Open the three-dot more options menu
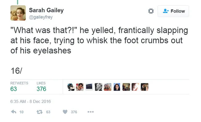The height and width of the screenshot is (122, 201). coord(91,112)
